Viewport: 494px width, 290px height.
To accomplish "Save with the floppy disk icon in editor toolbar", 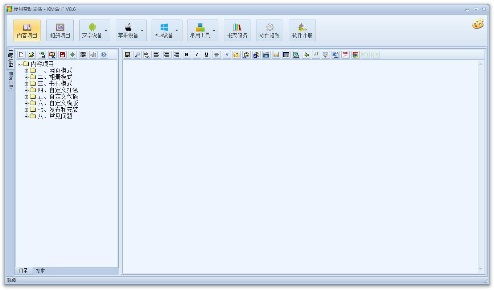I will click(128, 55).
